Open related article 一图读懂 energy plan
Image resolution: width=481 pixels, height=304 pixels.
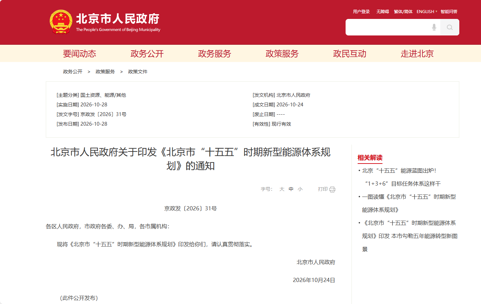409,203
